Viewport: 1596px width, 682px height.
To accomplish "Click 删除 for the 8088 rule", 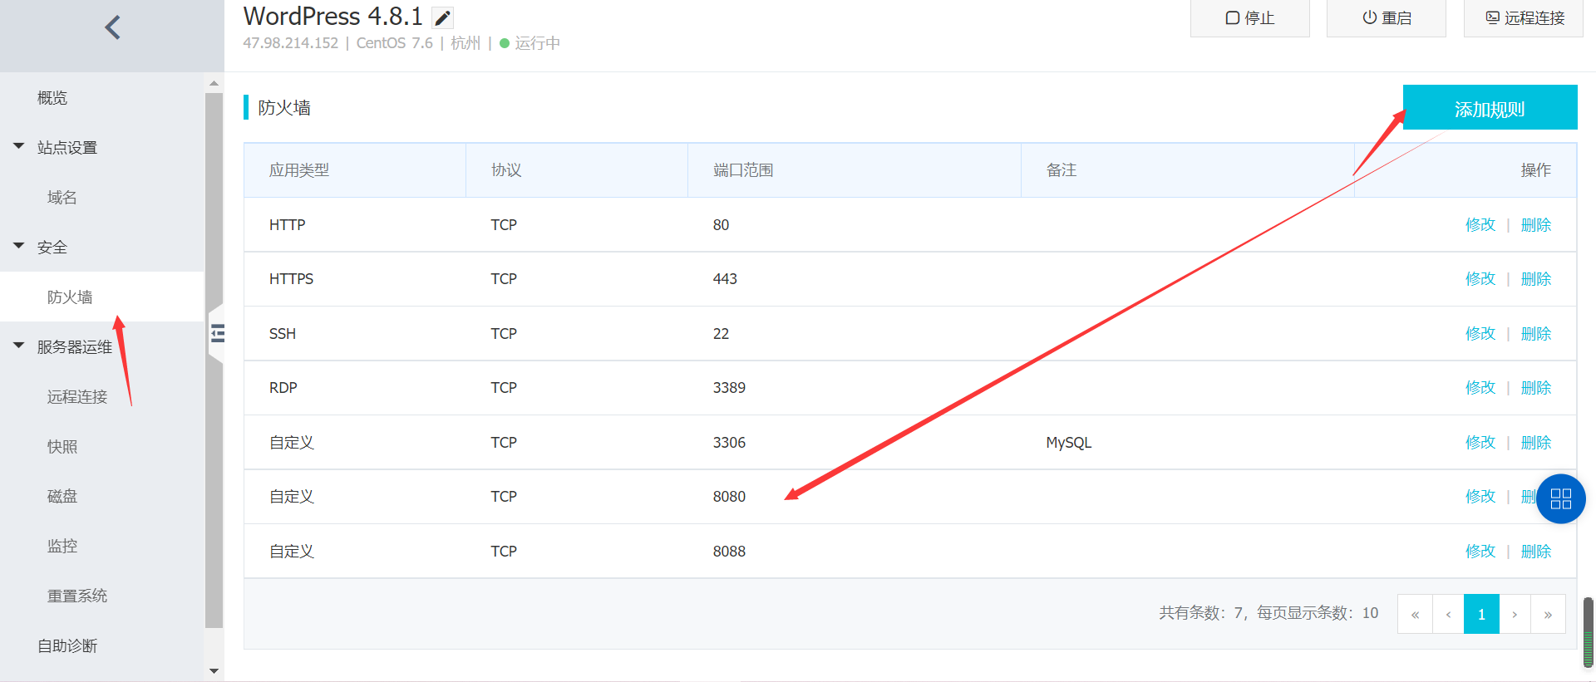I will click(1536, 552).
